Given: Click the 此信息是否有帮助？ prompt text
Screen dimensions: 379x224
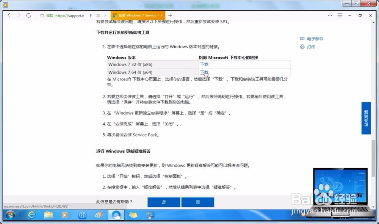Looking at the screenshot, I should tap(114, 202).
